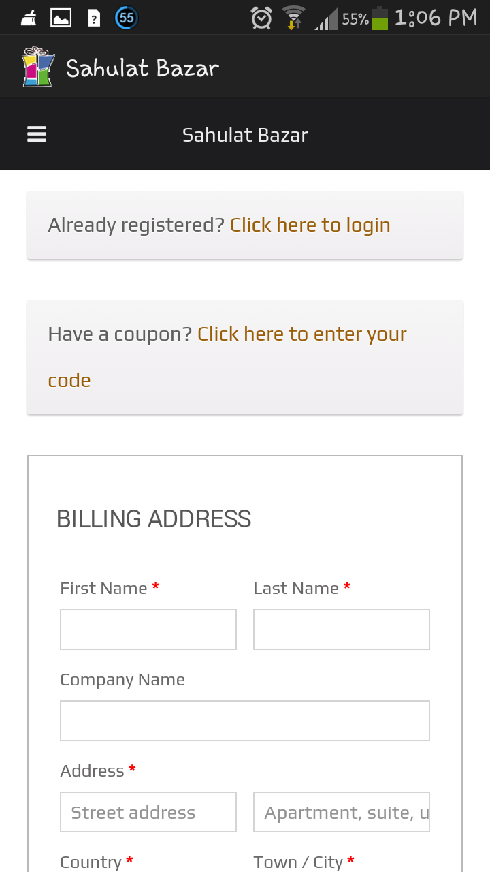The image size is (490, 872).
Task: Tap the 1:06 PM clock
Action: (436, 18)
